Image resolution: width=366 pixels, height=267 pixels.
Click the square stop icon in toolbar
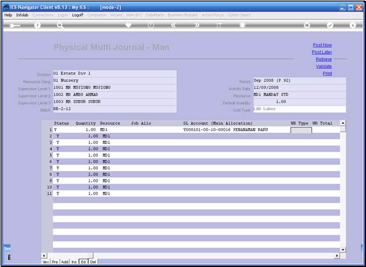tap(242, 26)
